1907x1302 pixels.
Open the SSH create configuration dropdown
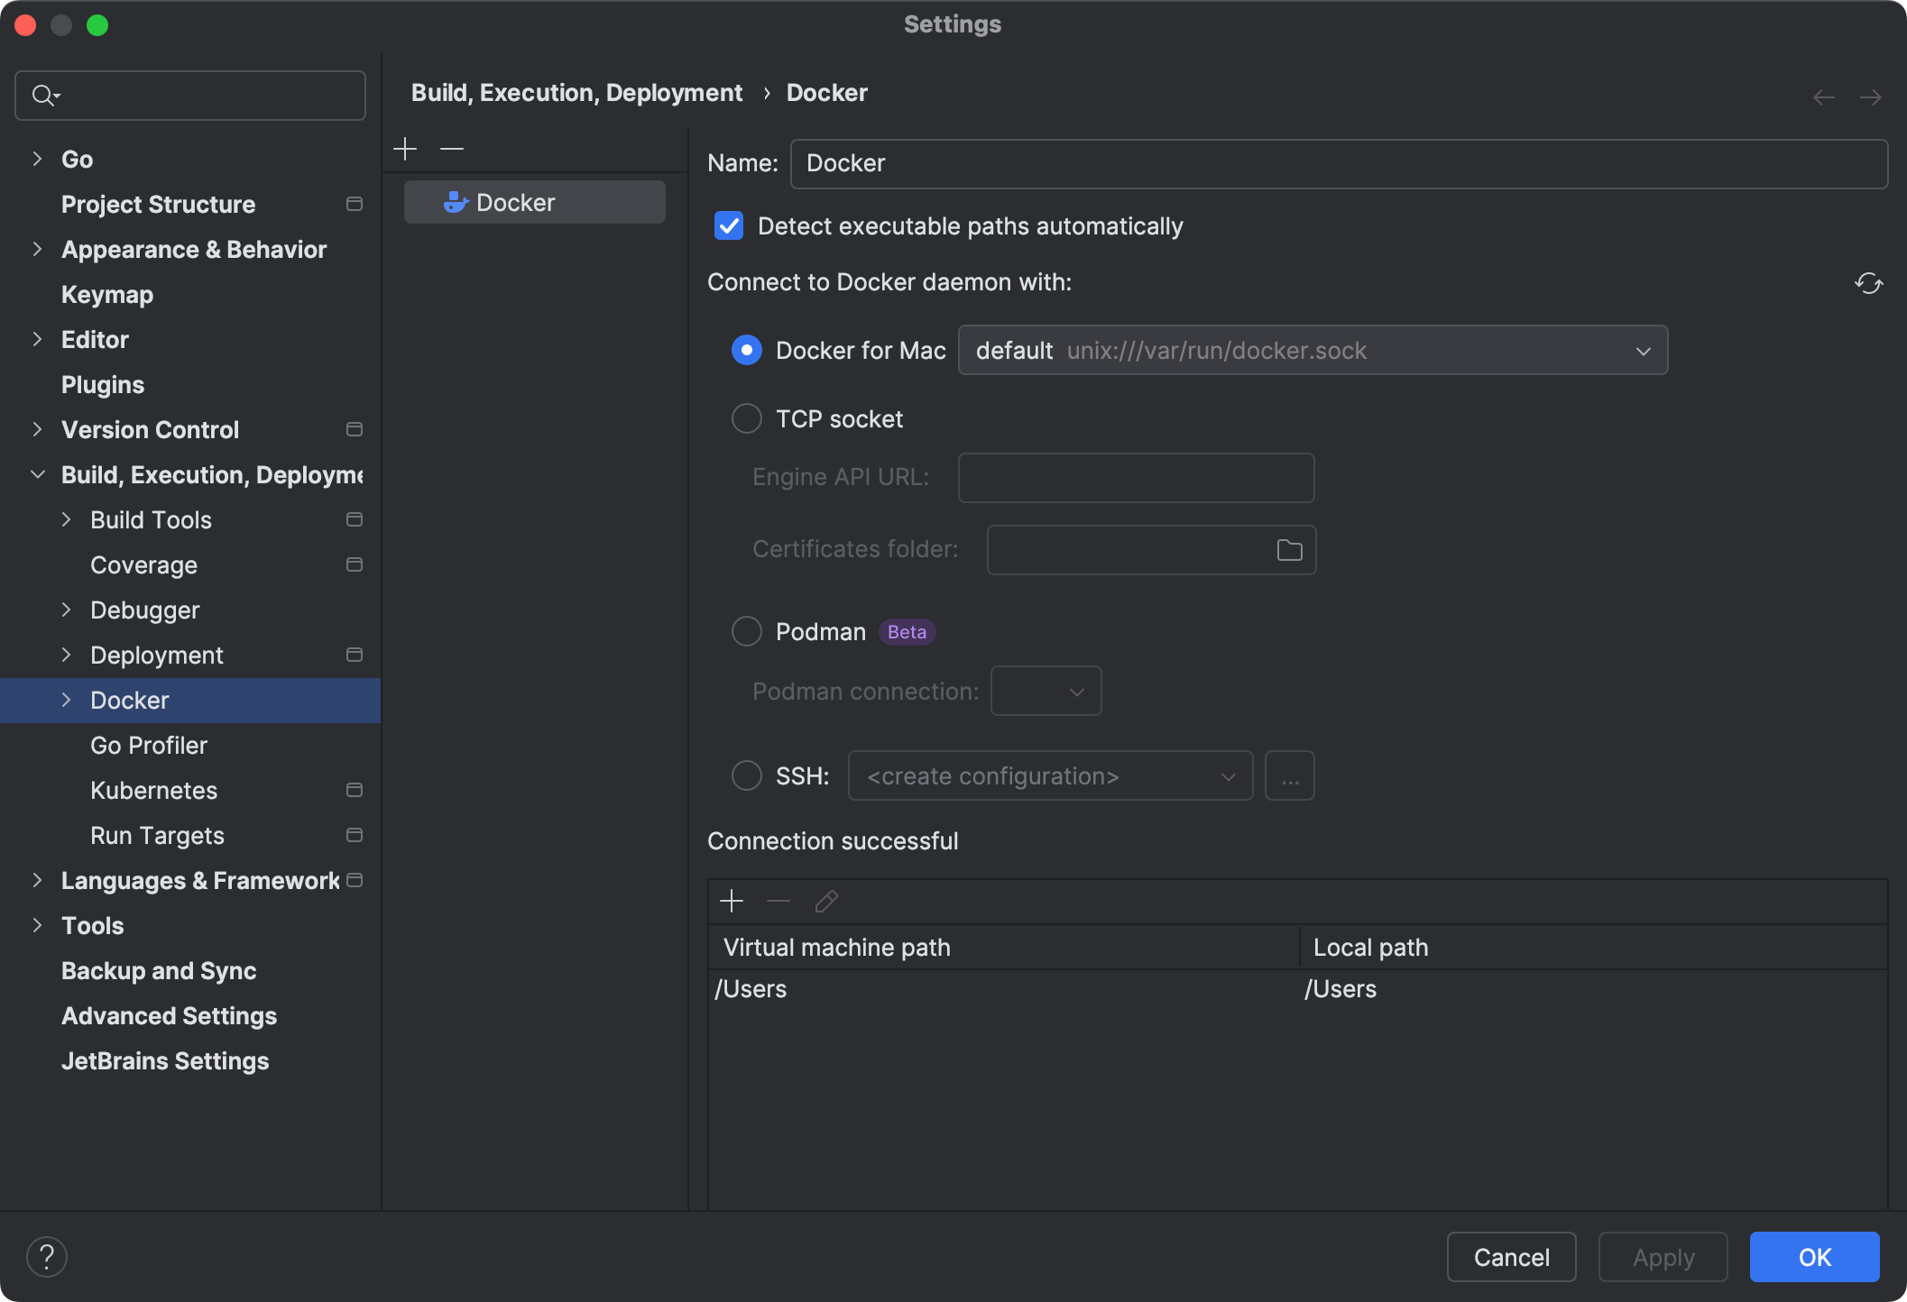tap(1049, 776)
